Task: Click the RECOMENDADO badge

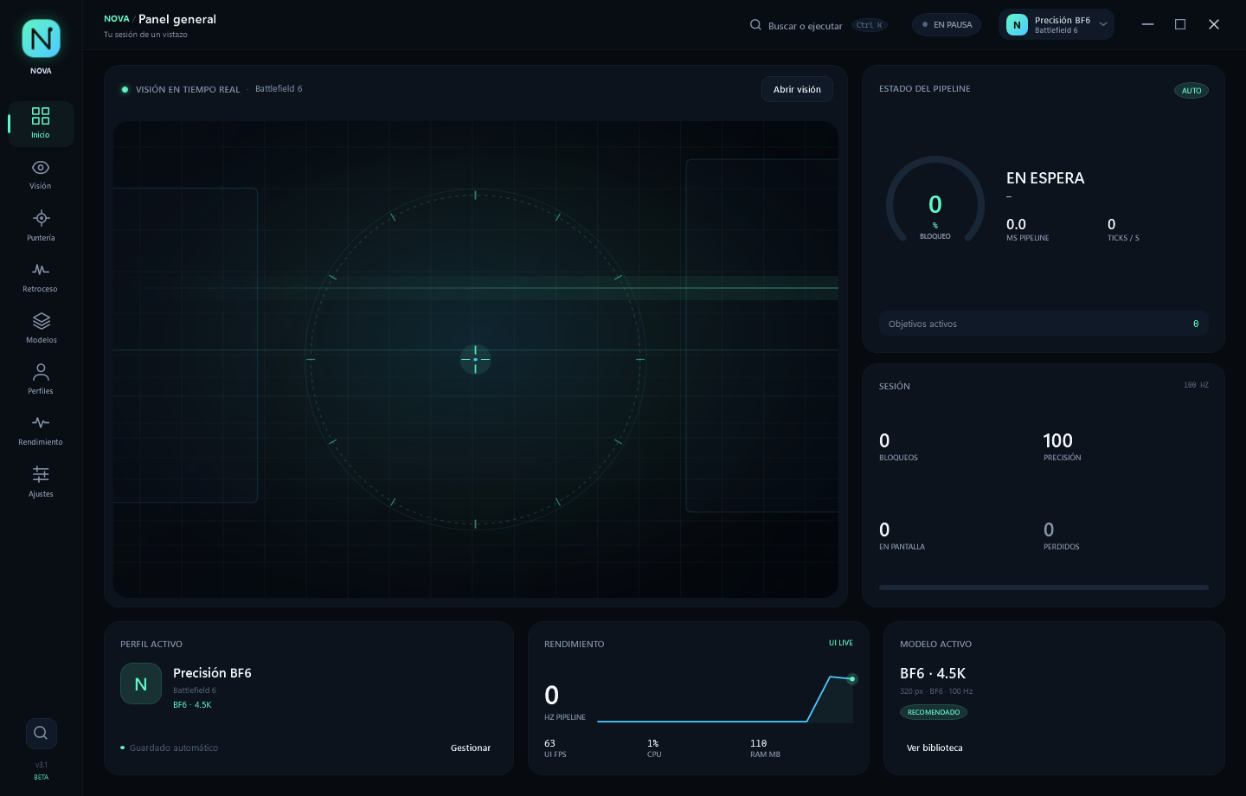Action: click(x=934, y=712)
